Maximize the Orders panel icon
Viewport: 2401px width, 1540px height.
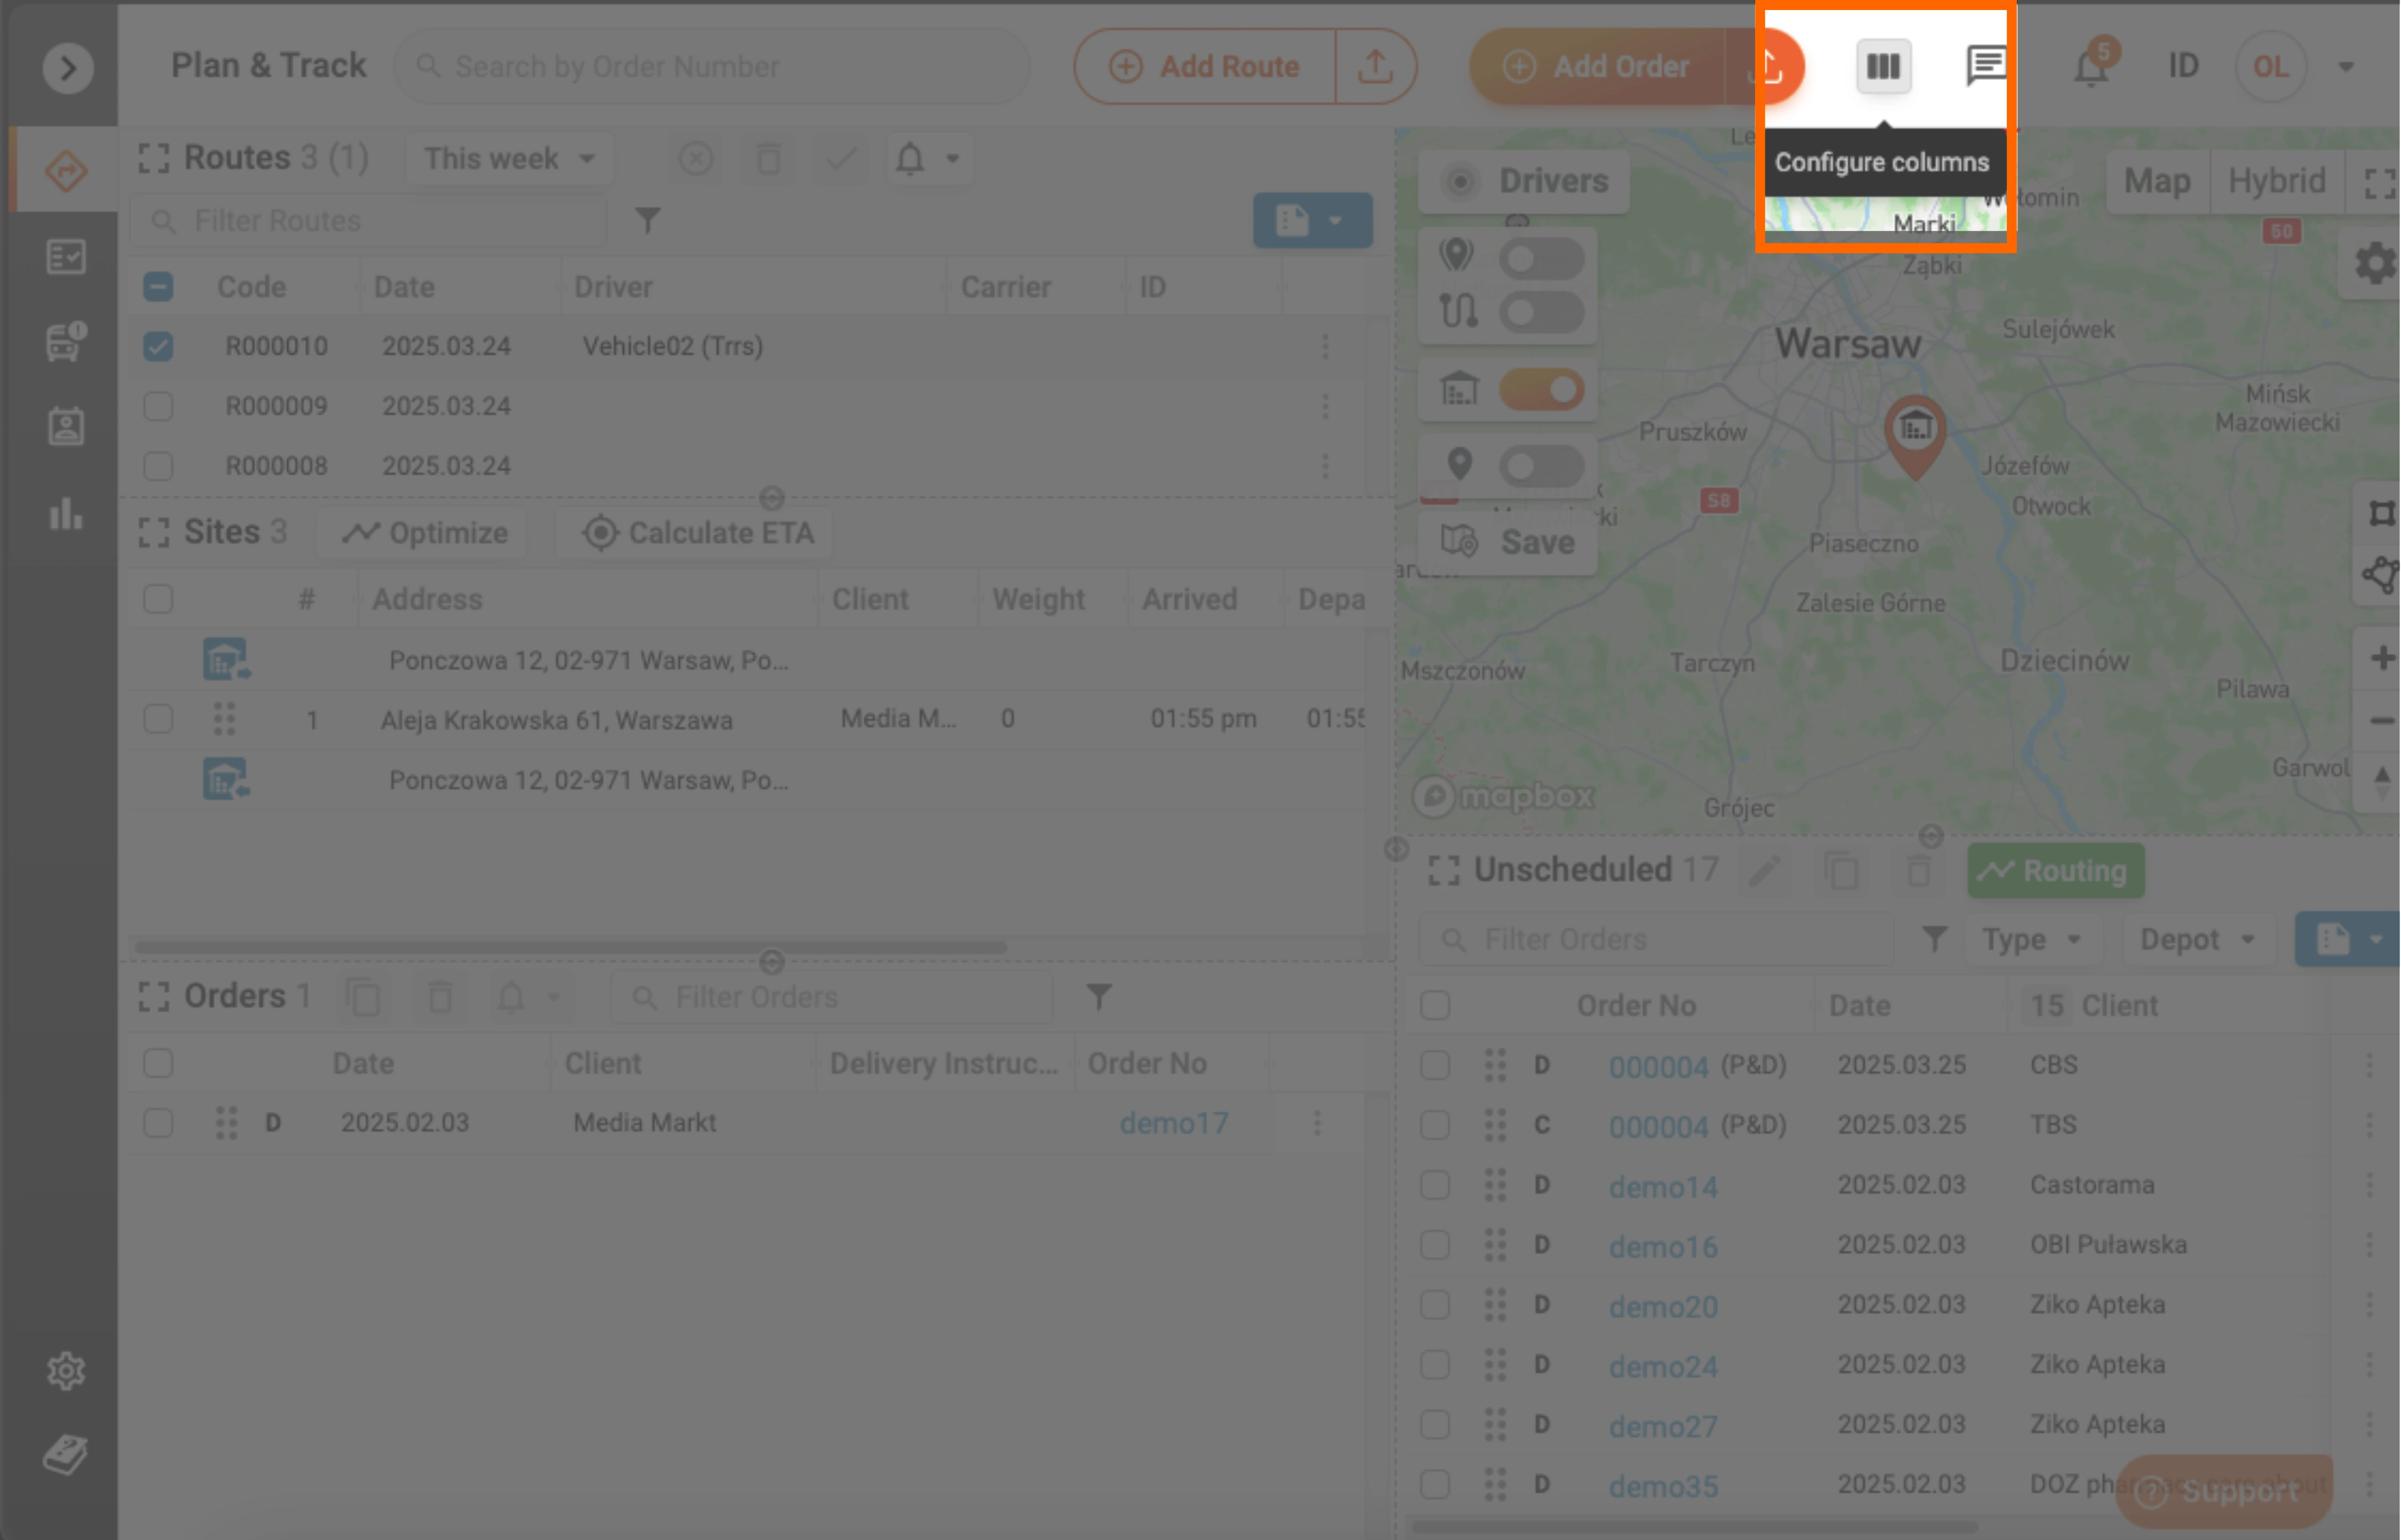pyautogui.click(x=154, y=997)
